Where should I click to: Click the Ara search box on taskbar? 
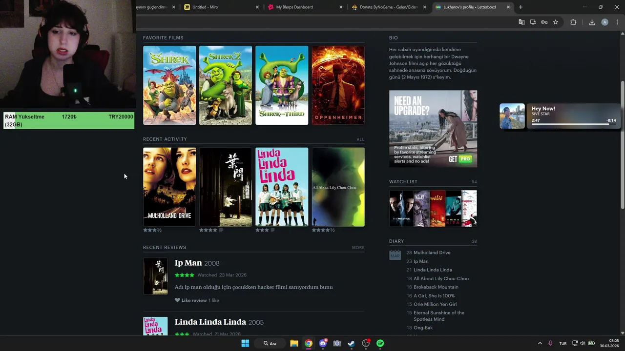coord(271,343)
